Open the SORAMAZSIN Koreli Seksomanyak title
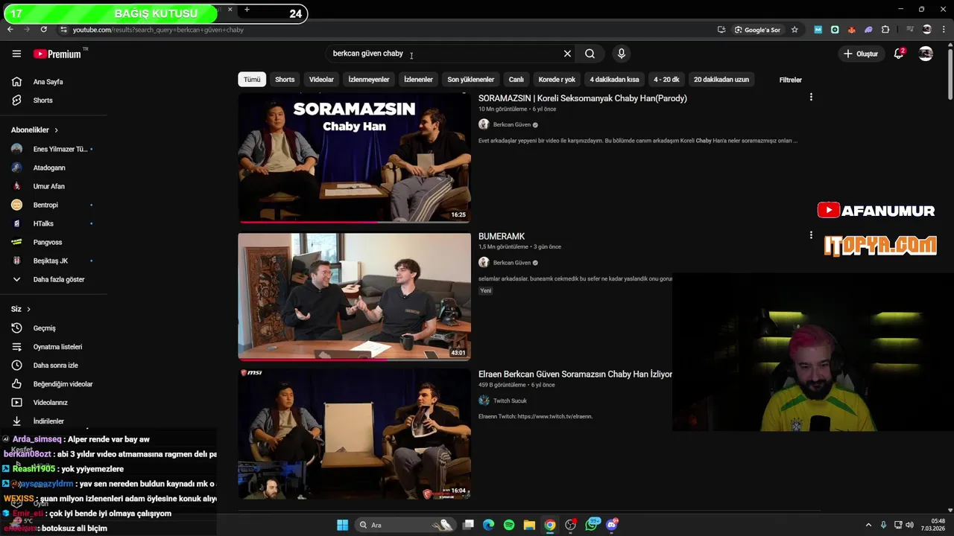This screenshot has height=536, width=954. coord(583,98)
